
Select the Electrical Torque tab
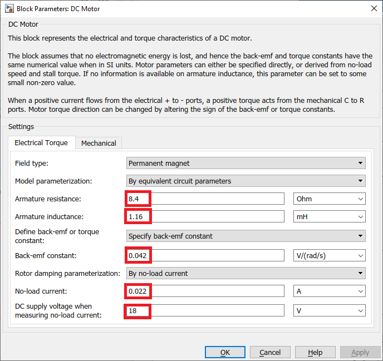coord(41,143)
